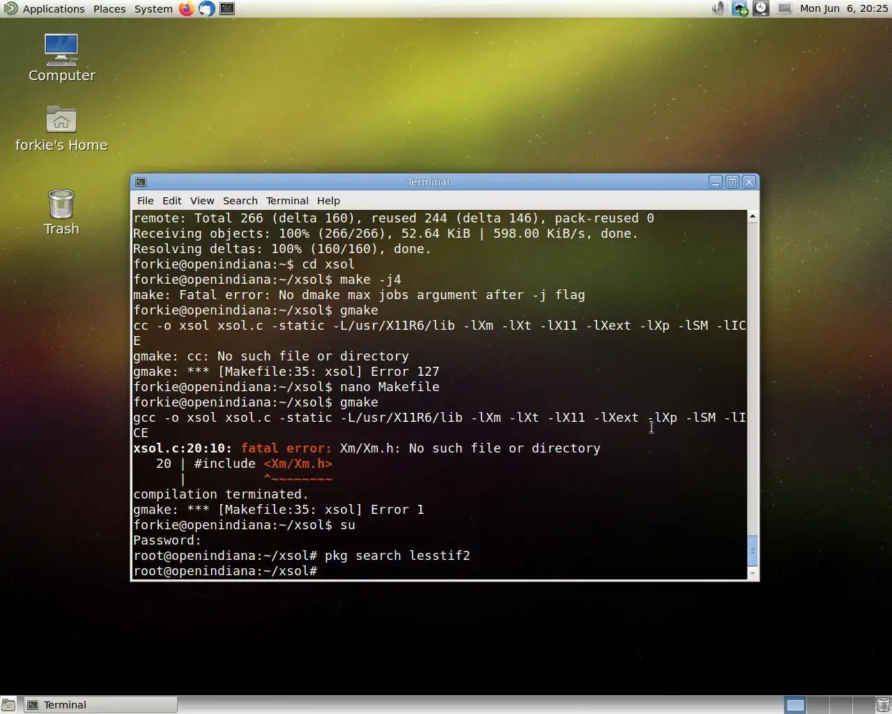
Task: Click the MATE logo menu icon
Action: tap(10, 8)
